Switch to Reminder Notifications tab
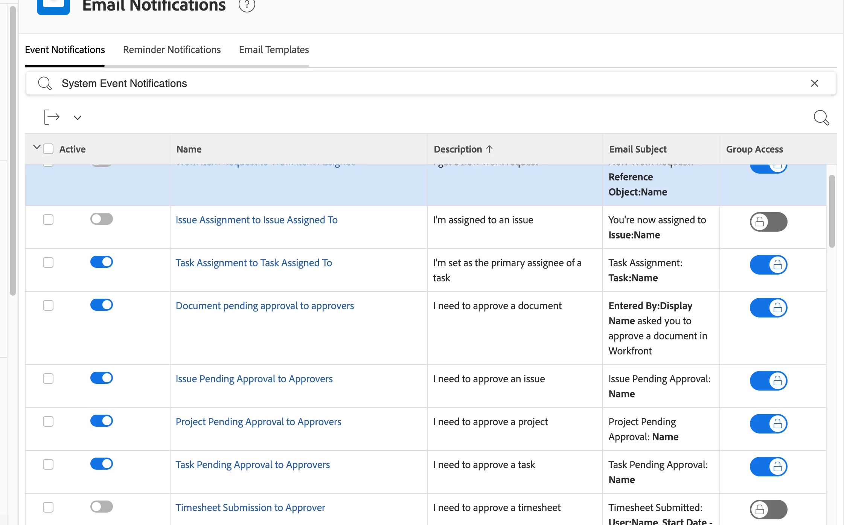The image size is (844, 525). point(172,50)
